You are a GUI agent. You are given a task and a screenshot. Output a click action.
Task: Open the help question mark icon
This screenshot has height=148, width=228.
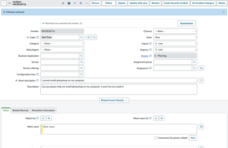click(x=69, y=3)
